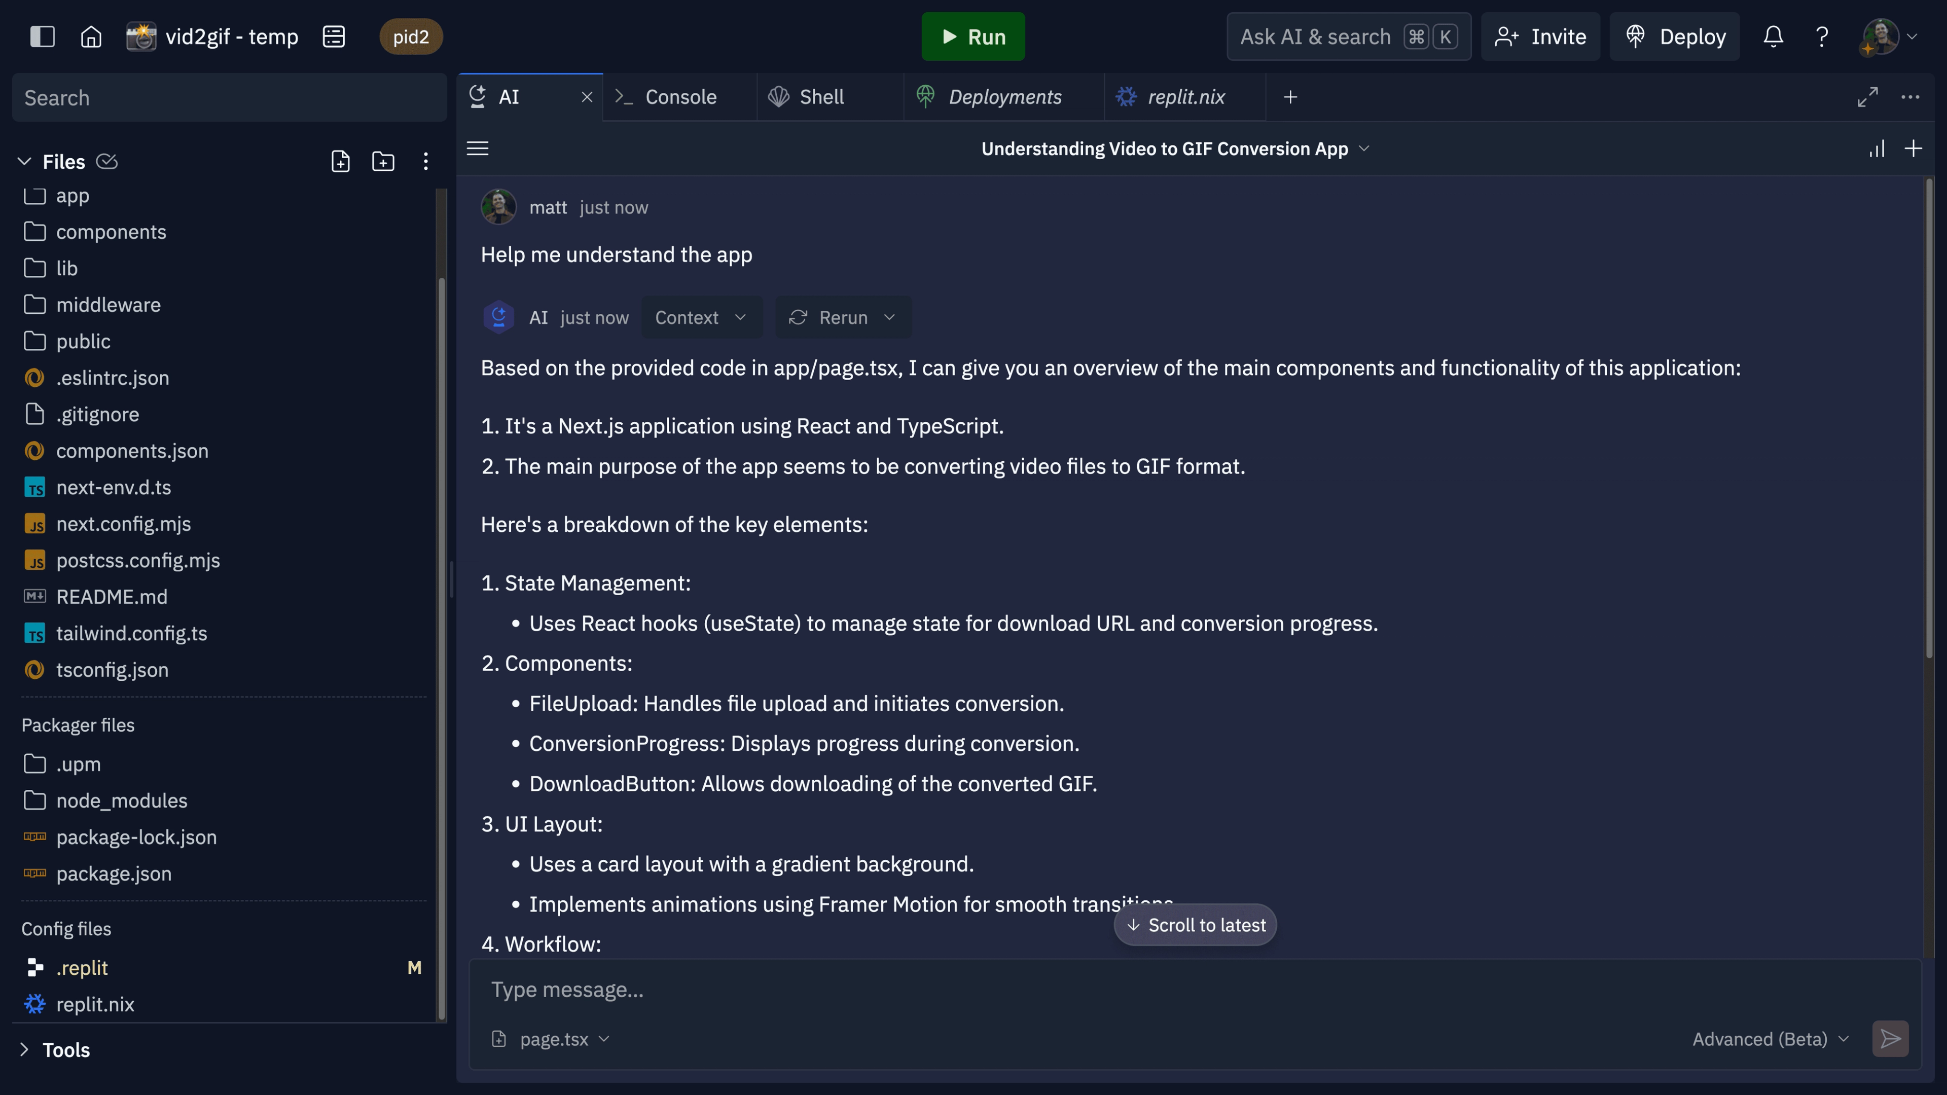
Task: Collapse the Files section
Action: [24, 161]
